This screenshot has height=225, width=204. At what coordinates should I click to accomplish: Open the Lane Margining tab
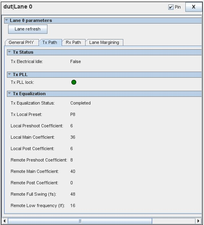coord(104,42)
